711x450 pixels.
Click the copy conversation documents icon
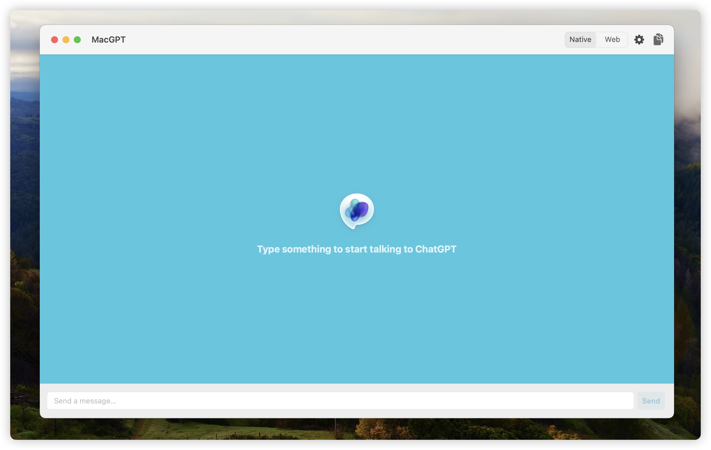[x=658, y=39]
